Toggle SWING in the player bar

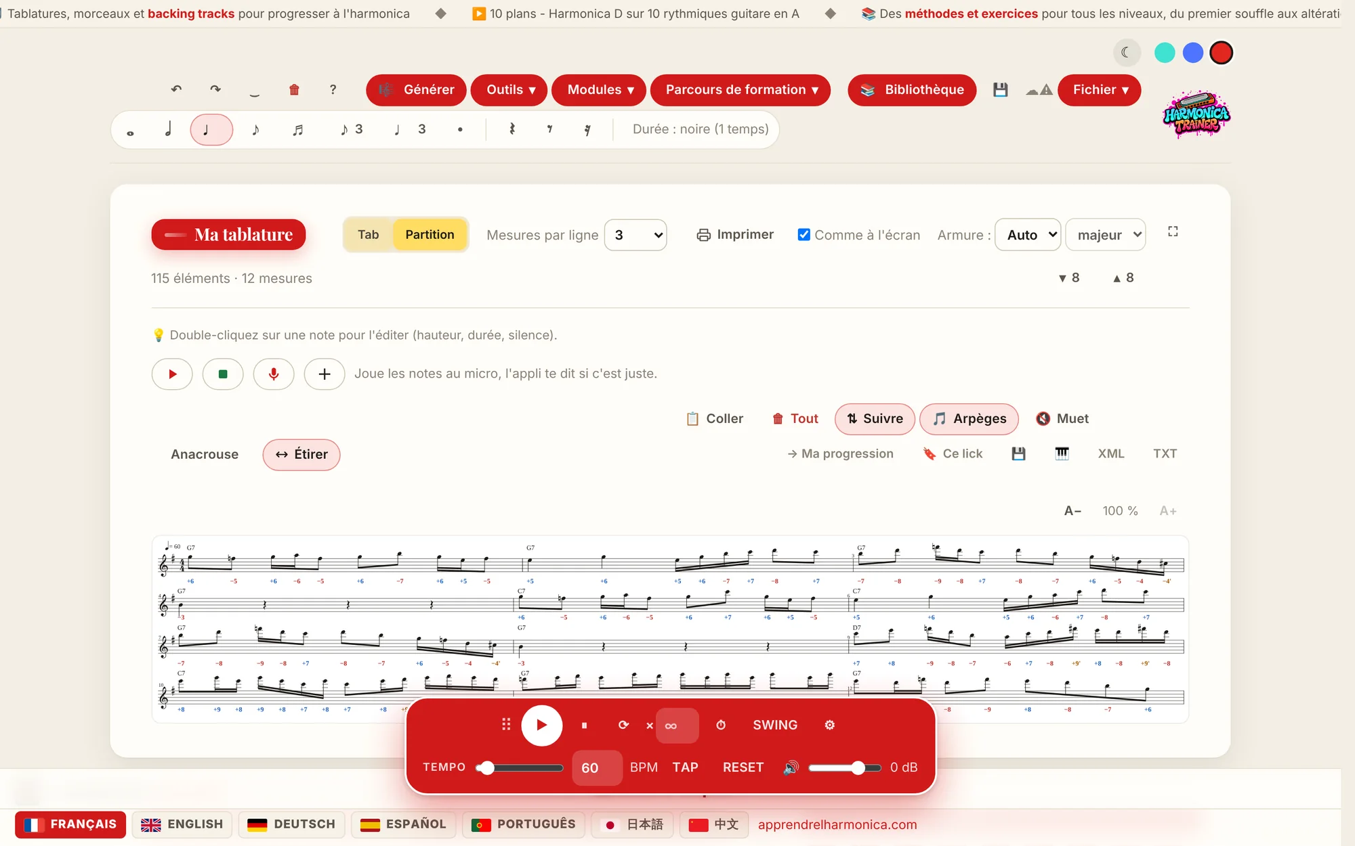pyautogui.click(x=775, y=725)
